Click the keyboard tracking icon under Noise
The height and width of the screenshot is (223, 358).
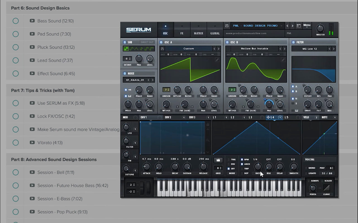point(129,96)
